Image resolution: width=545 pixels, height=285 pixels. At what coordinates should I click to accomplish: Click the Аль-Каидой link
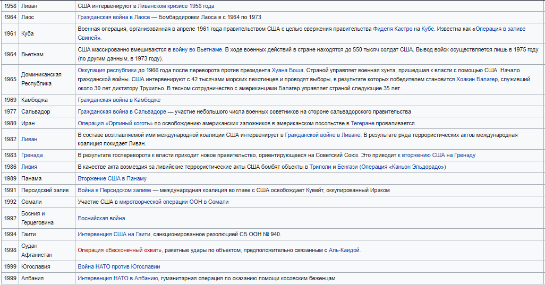coord(344,251)
